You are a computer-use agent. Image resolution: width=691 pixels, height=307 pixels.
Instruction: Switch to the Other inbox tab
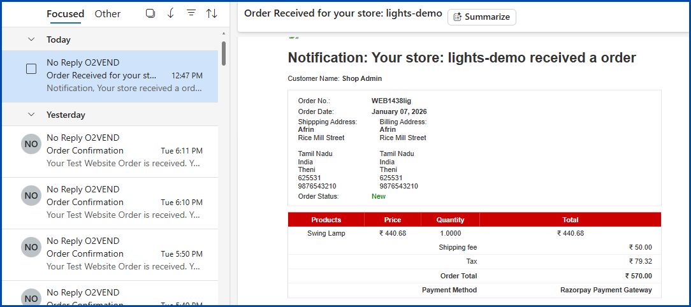(108, 13)
